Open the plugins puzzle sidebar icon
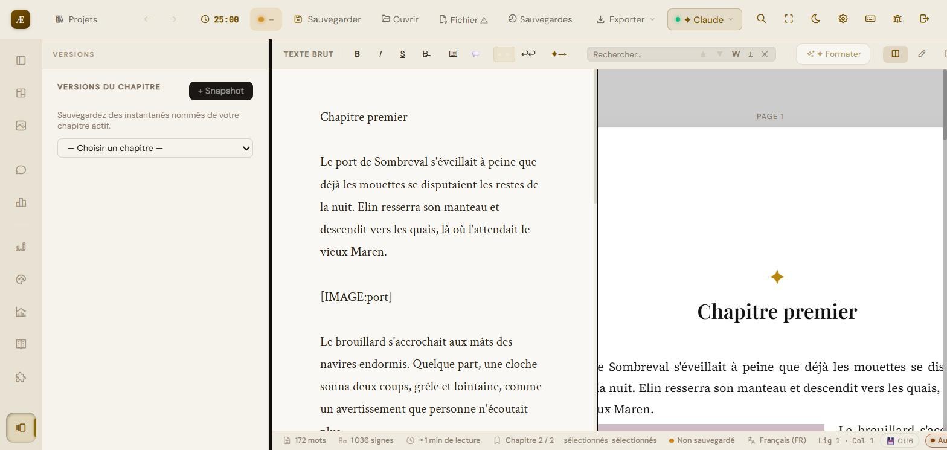This screenshot has height=450, width=947. click(21, 378)
